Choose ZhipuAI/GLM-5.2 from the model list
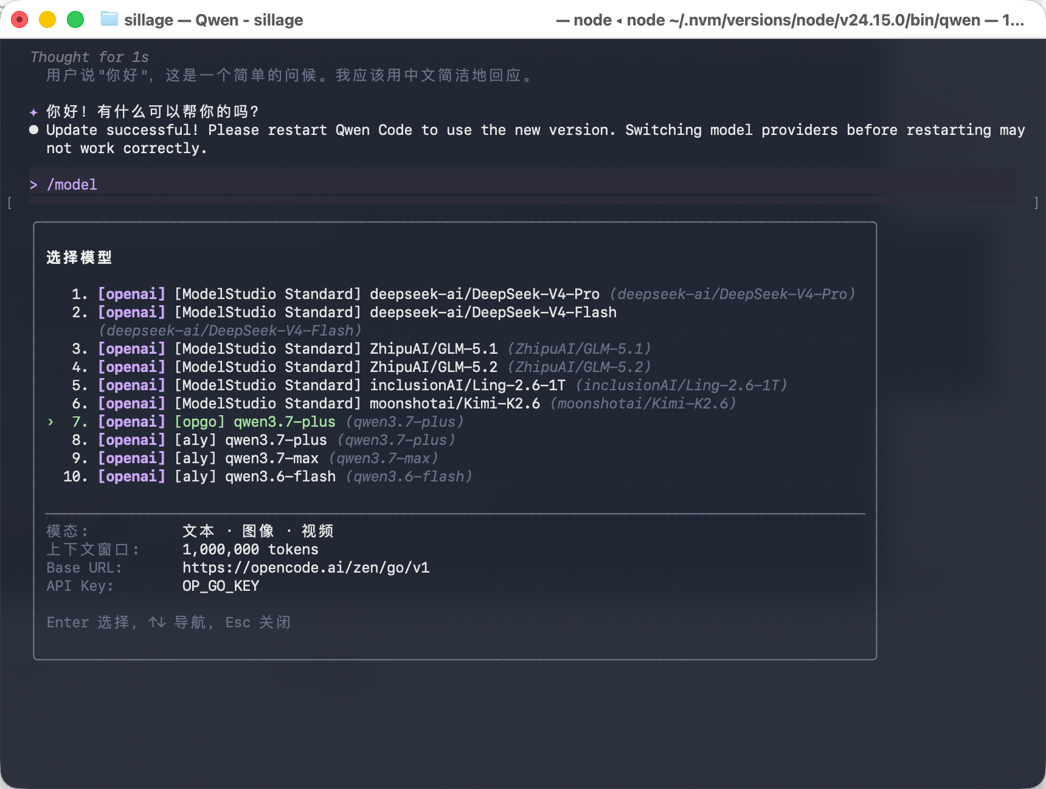 coord(361,367)
